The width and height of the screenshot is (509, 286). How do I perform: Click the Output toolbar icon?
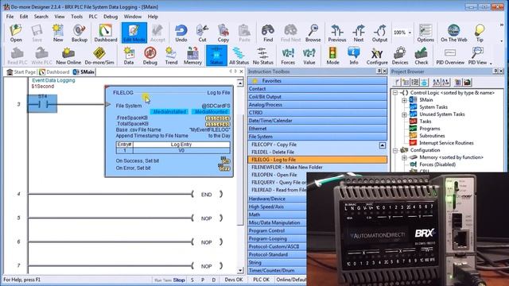379,33
